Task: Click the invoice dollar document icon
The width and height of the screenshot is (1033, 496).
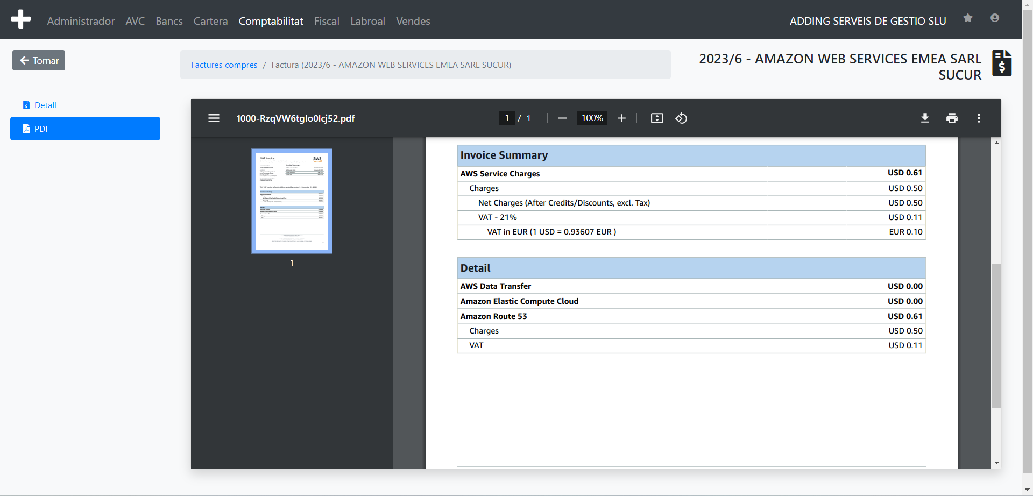Action: (x=1002, y=63)
